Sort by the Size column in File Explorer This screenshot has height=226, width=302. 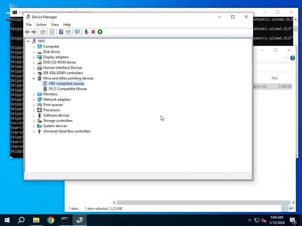(x=275, y=78)
